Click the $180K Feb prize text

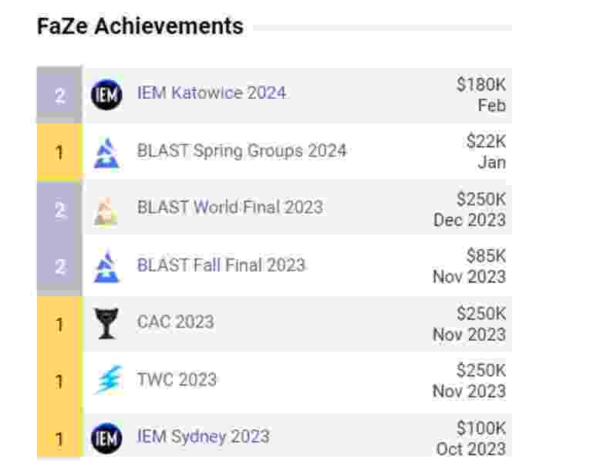[481, 95]
